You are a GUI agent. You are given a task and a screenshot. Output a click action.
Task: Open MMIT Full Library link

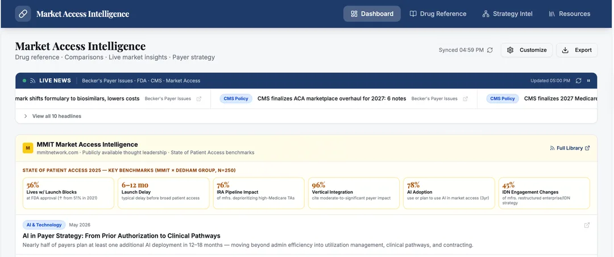tap(570, 148)
